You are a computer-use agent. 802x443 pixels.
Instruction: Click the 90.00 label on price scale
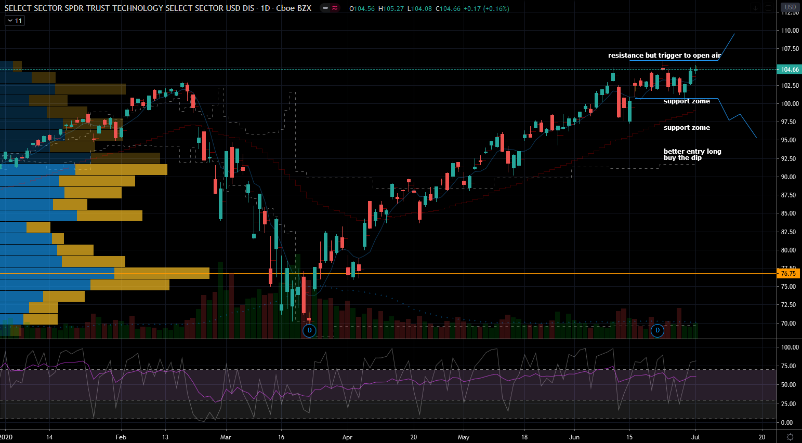coord(788,177)
